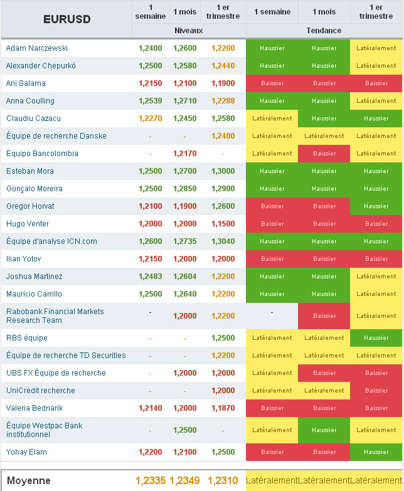
Task: Select the RBS équipe link
Action: (27, 337)
